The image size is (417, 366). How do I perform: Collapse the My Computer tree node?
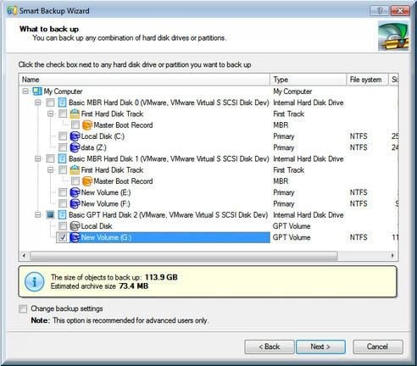(x=25, y=91)
